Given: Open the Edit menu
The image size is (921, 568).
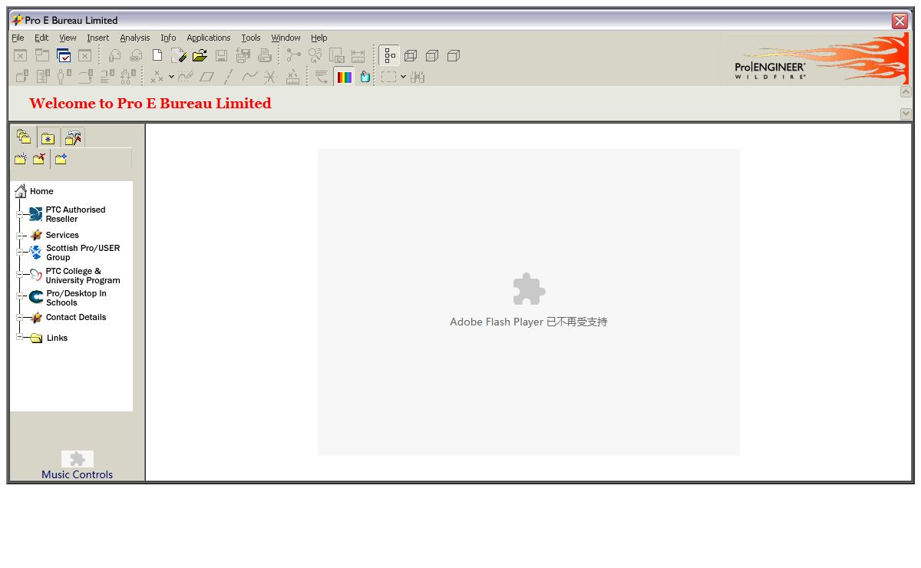Looking at the screenshot, I should coord(41,38).
